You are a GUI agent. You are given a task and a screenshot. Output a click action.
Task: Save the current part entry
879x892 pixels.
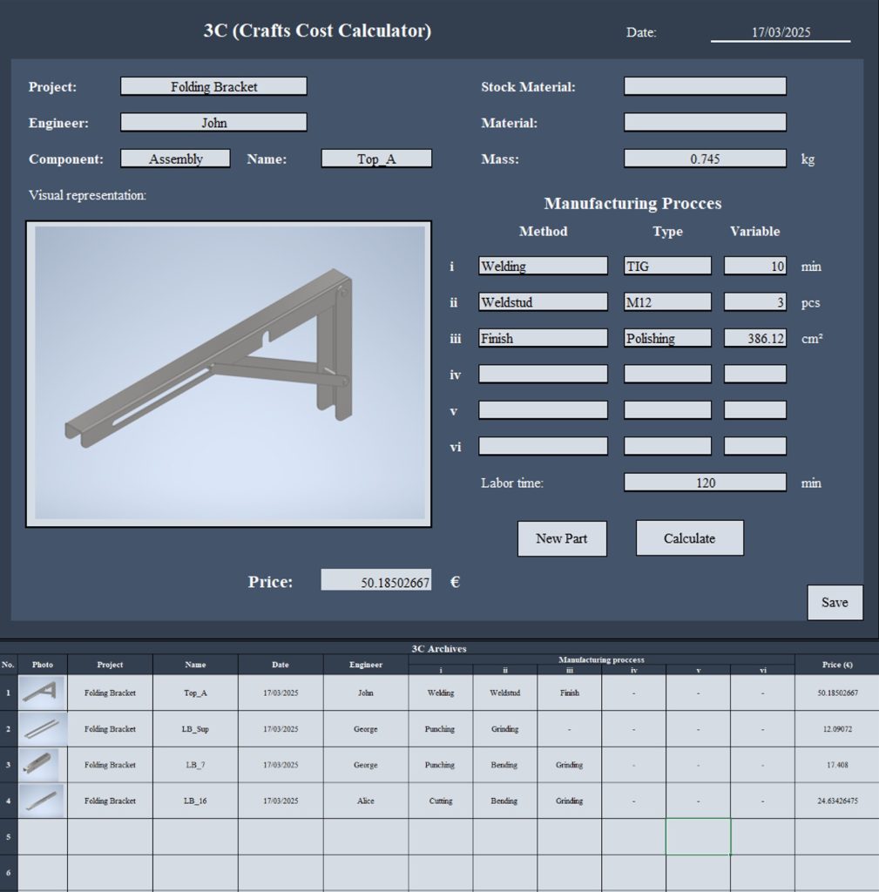[834, 603]
